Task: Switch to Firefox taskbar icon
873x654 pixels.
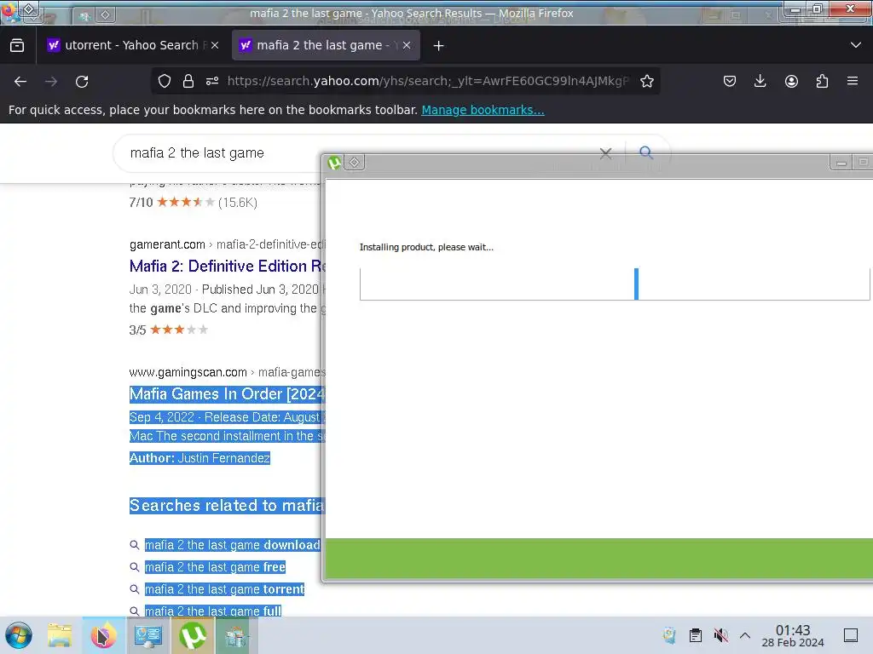Action: (x=103, y=635)
